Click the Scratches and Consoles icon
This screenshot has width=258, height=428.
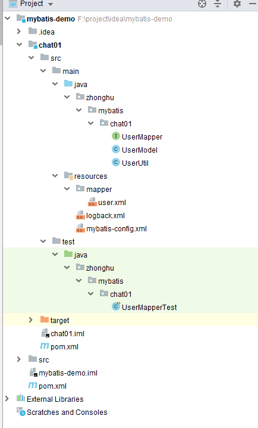coord(21,411)
